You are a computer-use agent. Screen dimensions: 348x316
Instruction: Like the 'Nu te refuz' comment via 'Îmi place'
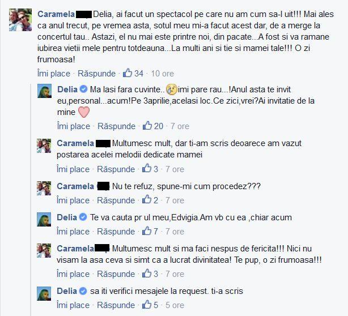(73, 200)
